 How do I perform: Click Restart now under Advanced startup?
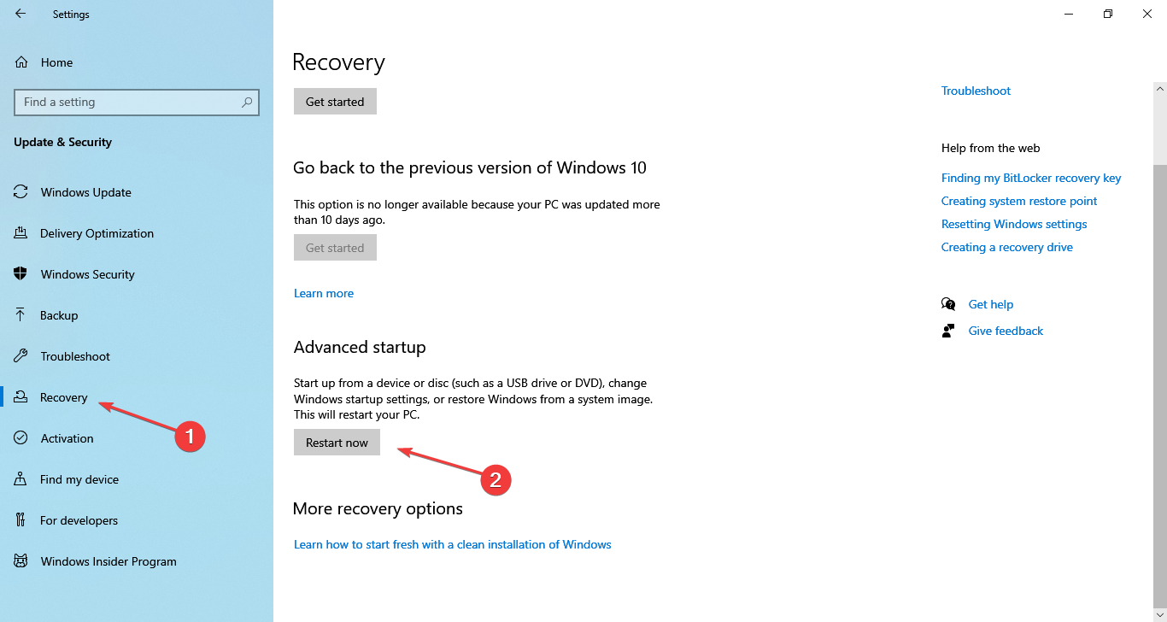(337, 443)
